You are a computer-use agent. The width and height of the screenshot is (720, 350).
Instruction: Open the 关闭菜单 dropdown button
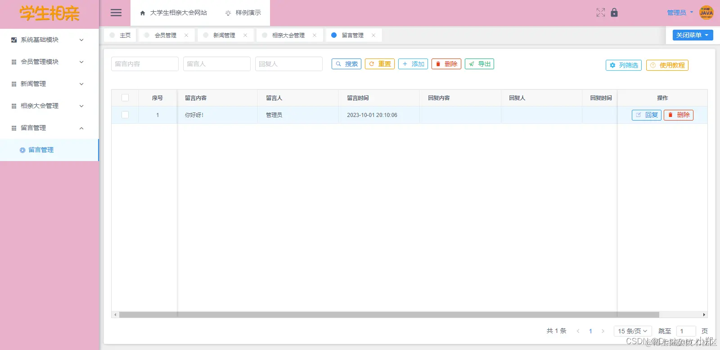coord(693,35)
